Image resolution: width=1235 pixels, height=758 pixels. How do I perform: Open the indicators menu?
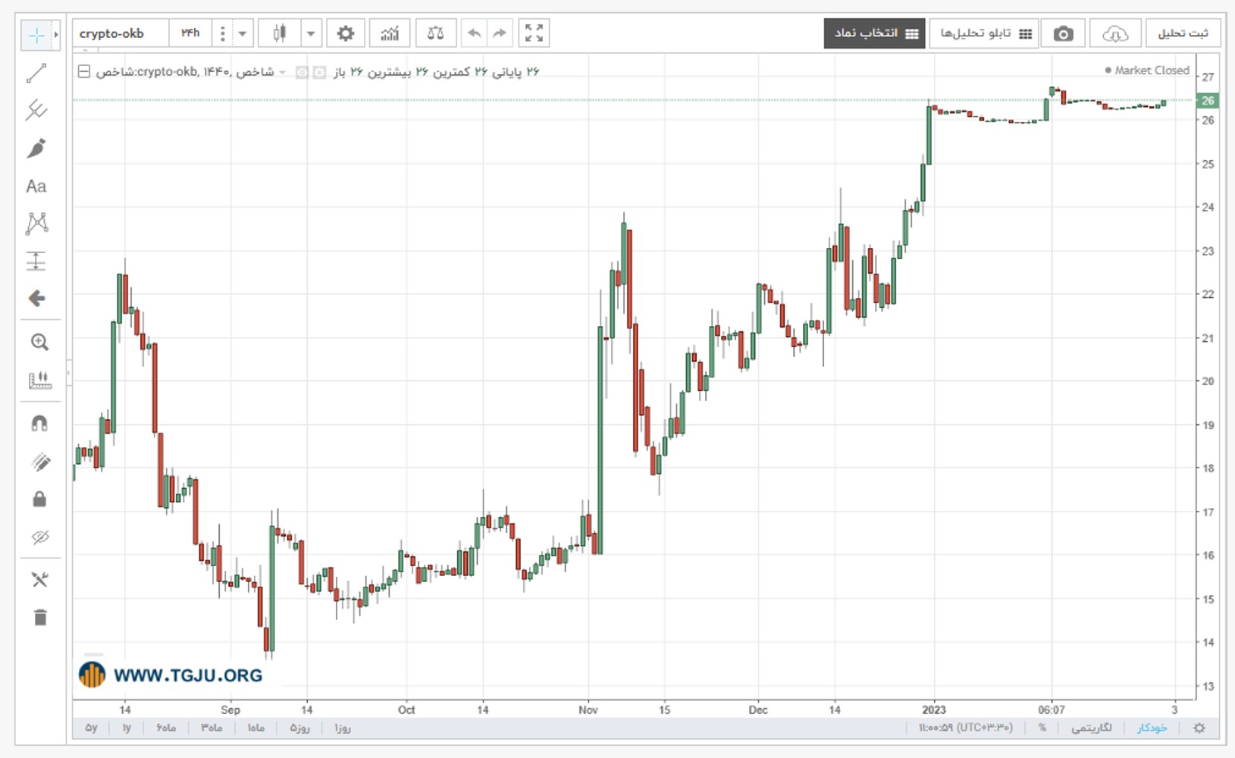(390, 33)
